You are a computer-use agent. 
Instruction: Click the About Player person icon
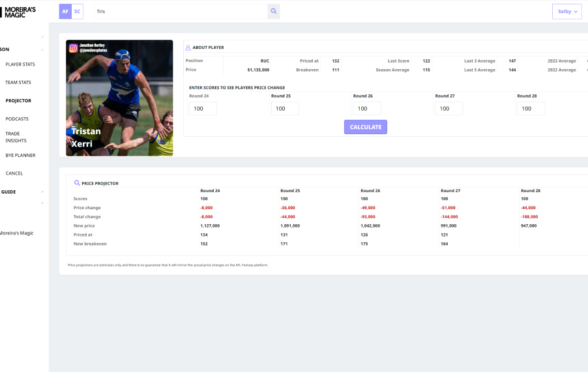point(188,48)
